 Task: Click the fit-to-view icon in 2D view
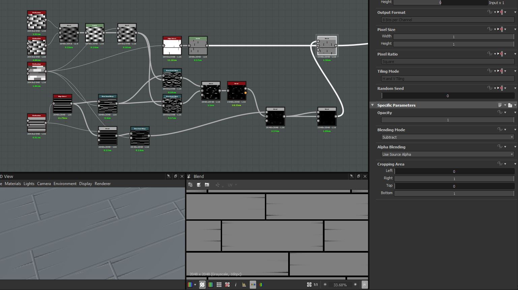pos(309,285)
